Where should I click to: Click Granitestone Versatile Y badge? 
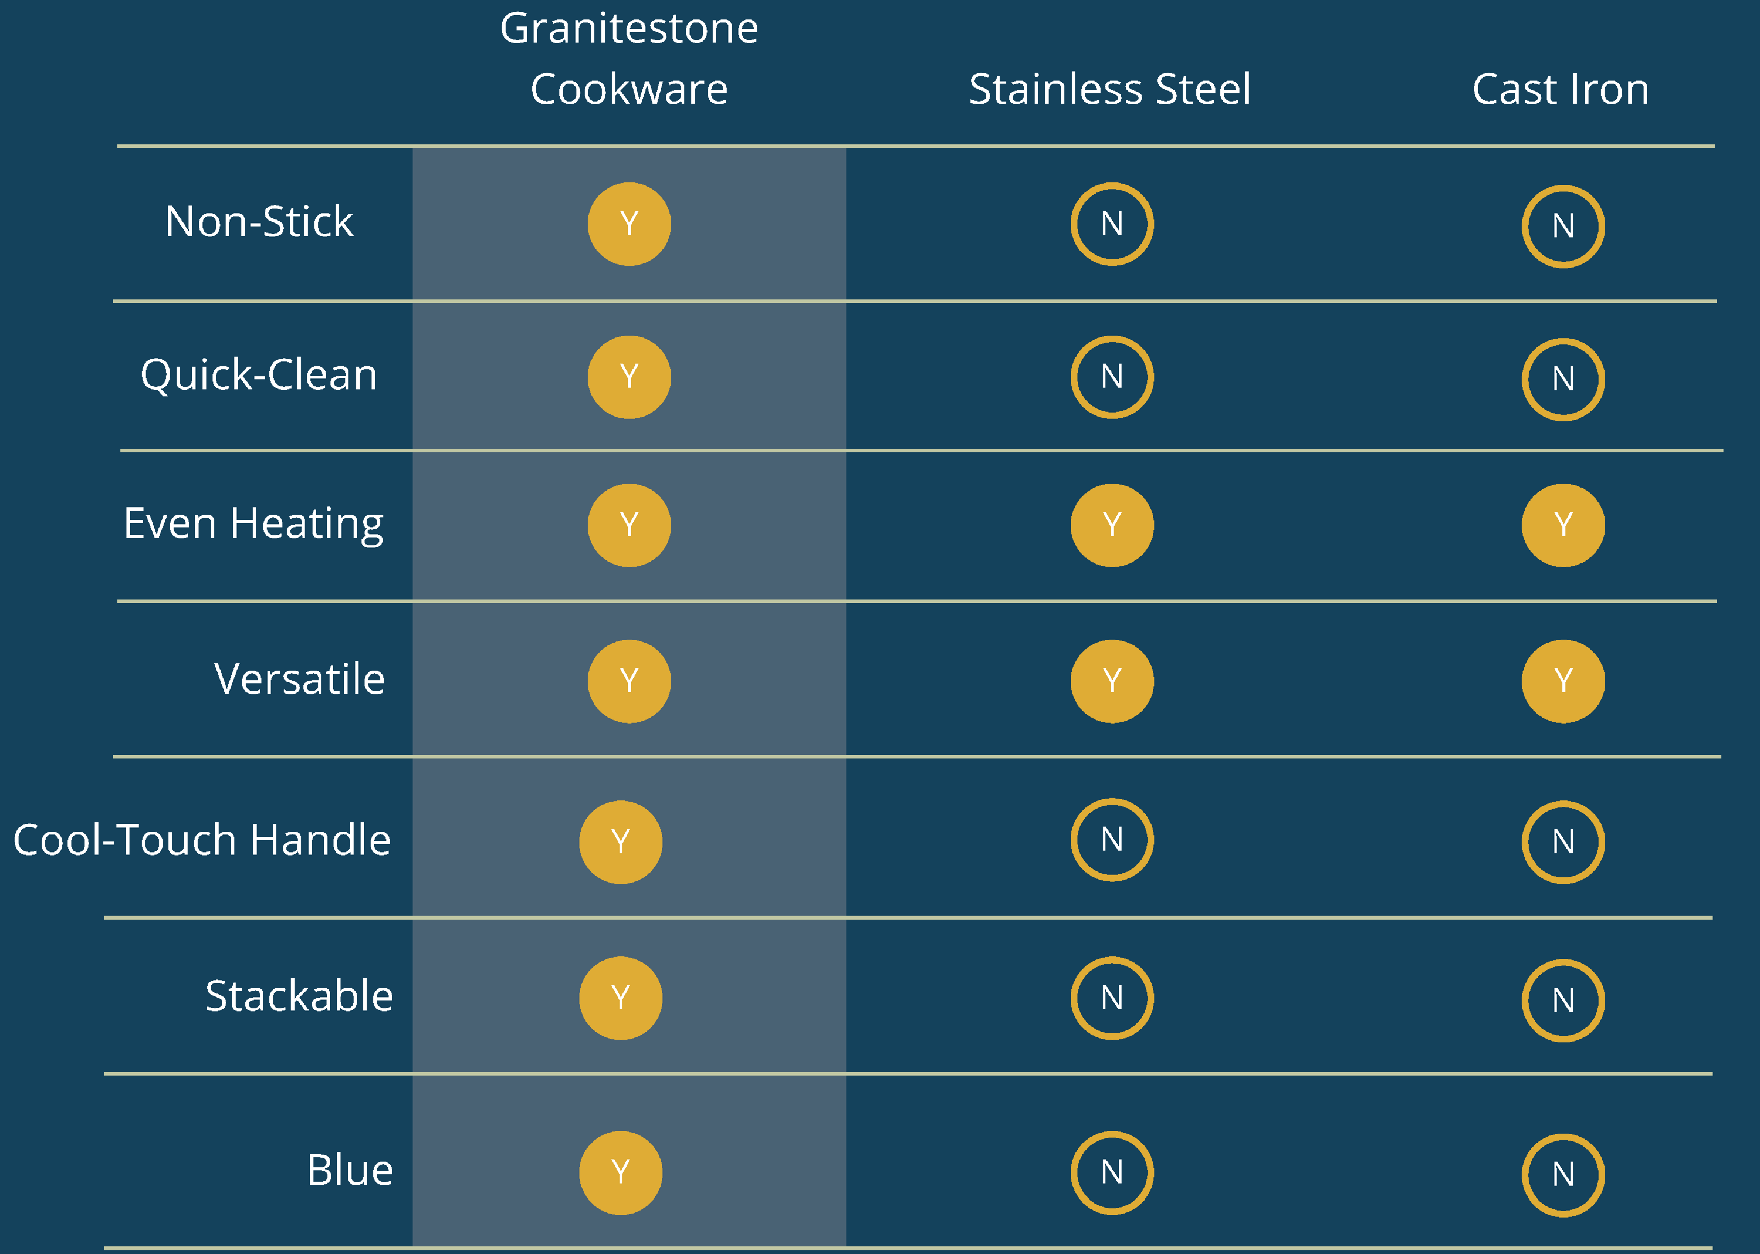(x=629, y=681)
